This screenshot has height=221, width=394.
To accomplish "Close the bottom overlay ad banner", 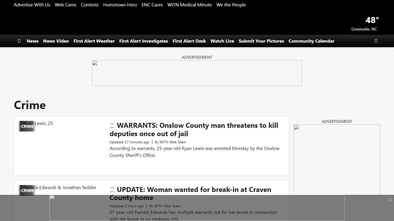I will (x=390, y=199).
